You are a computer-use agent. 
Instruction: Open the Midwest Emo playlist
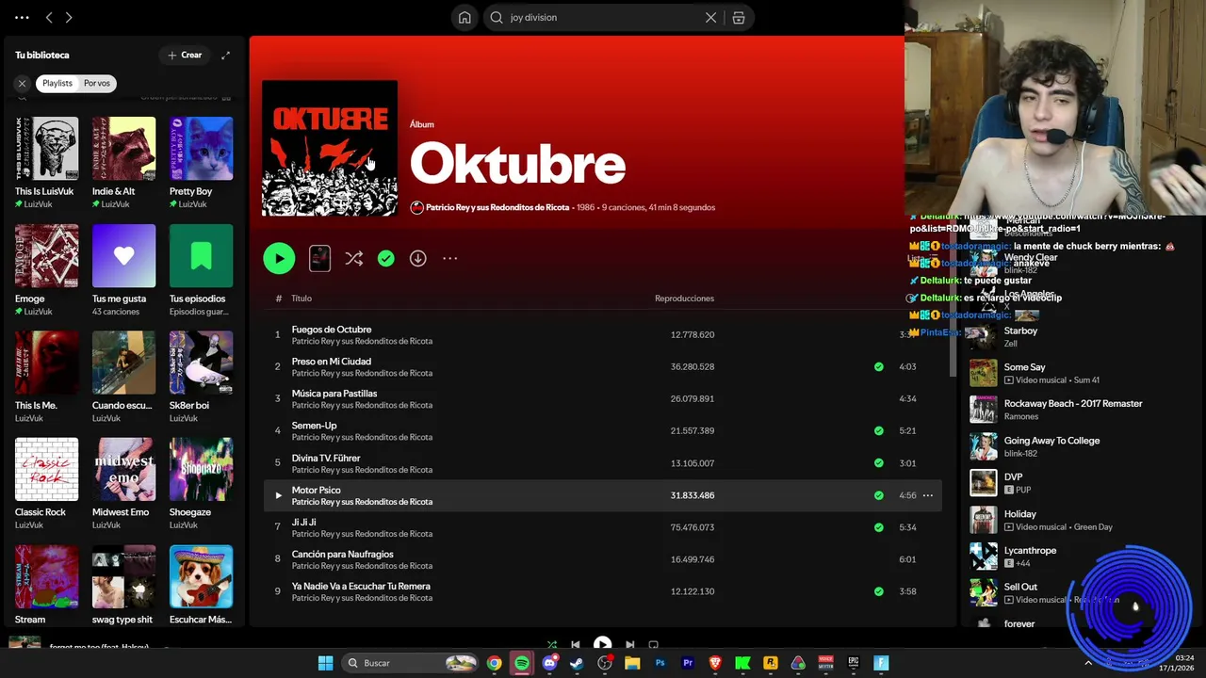(124, 483)
